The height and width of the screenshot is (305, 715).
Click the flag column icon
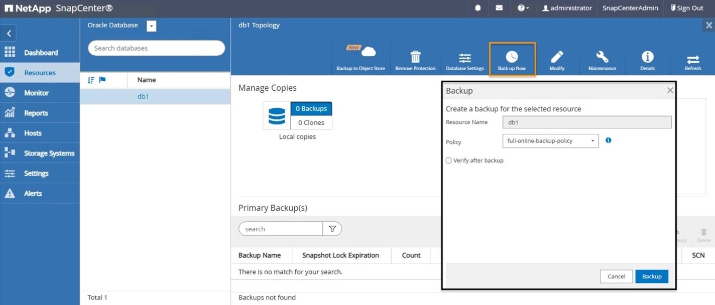point(102,80)
